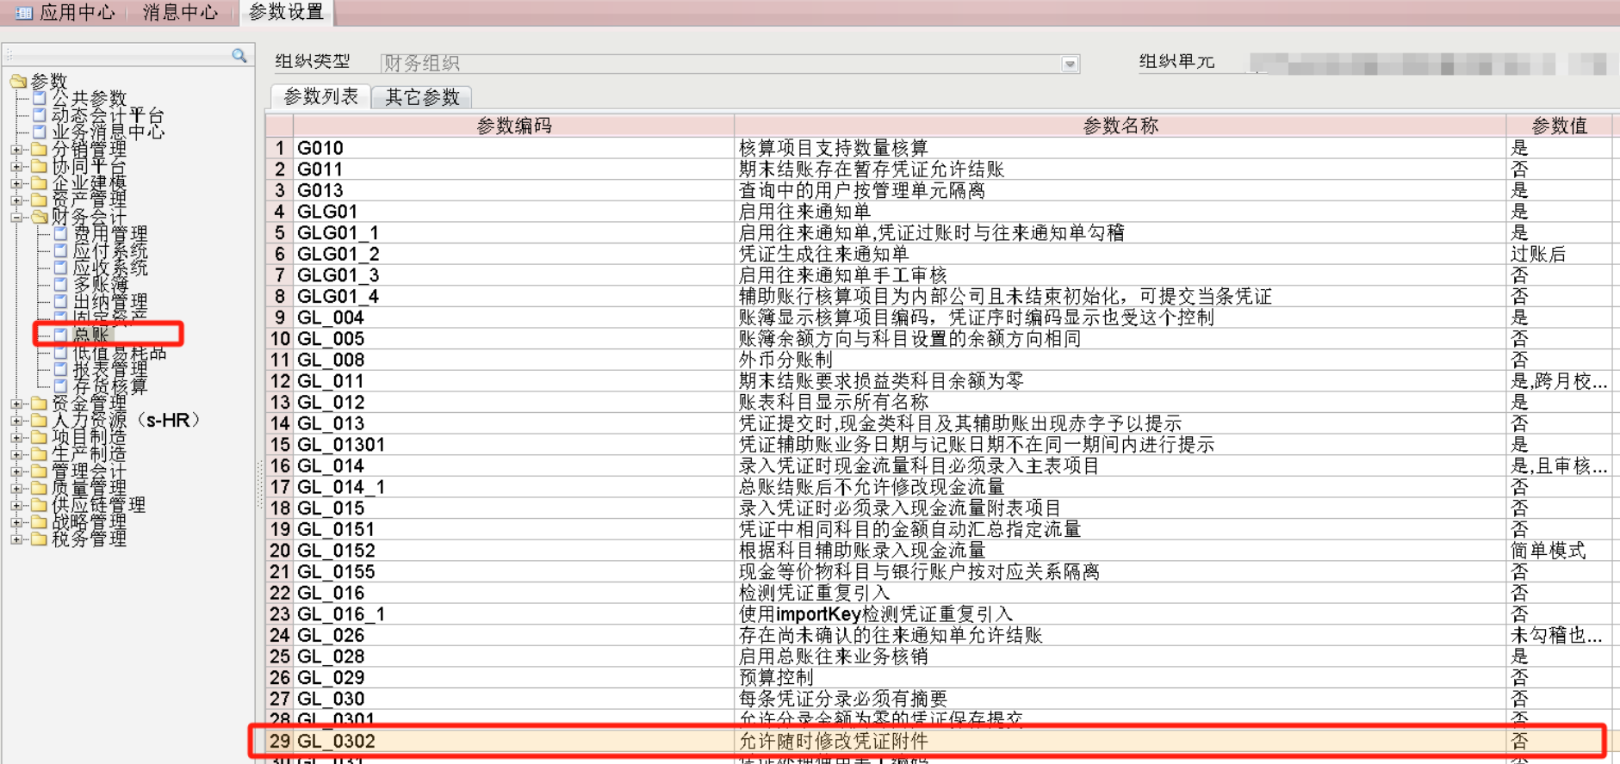This screenshot has width=1620, height=764.
Task: Open the 消息中心 tab
Action: (180, 13)
